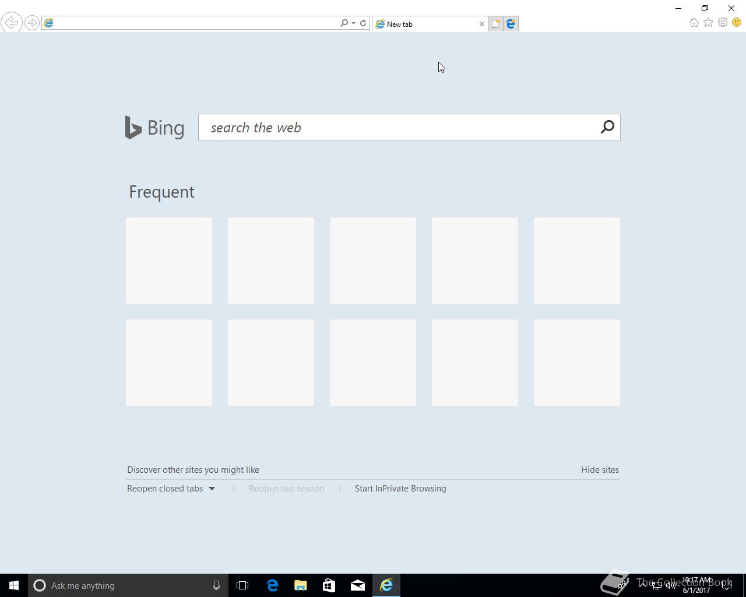Go back using the Back arrow button
This screenshot has height=597, width=746.
12,23
